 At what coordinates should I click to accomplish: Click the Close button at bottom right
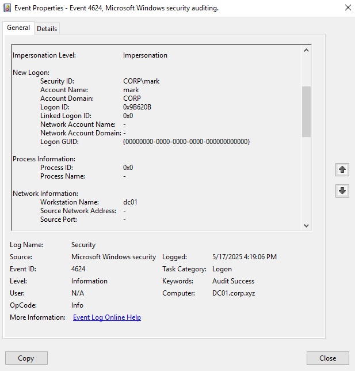pyautogui.click(x=327, y=358)
